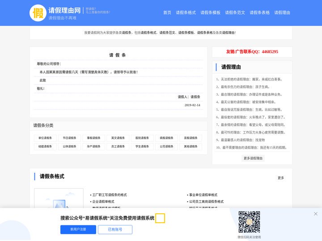322x241 pixels.
Task: Click the 请假条格式 section heading
Action: coord(52,176)
